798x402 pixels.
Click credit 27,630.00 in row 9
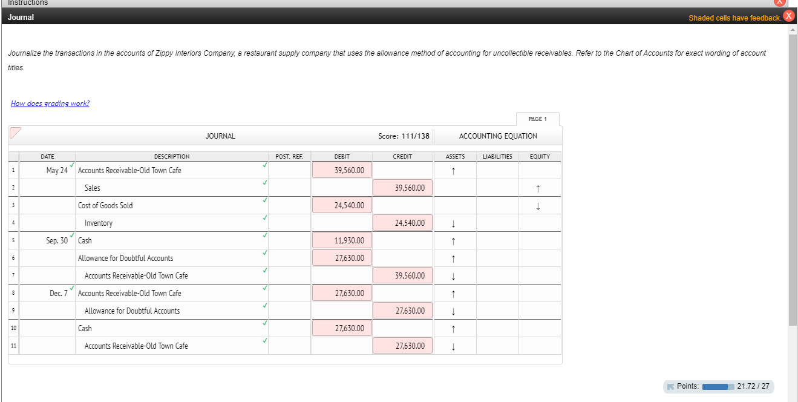point(402,311)
